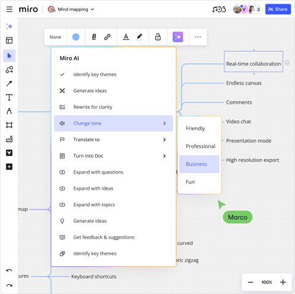Open the collaborator avatars list
The image size is (295, 294).
pos(247,9)
